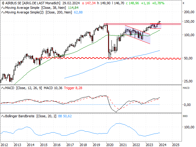The image size is (196, 147).
Task: Click the MACD indicator line icon
Action: [x=3, y=88]
